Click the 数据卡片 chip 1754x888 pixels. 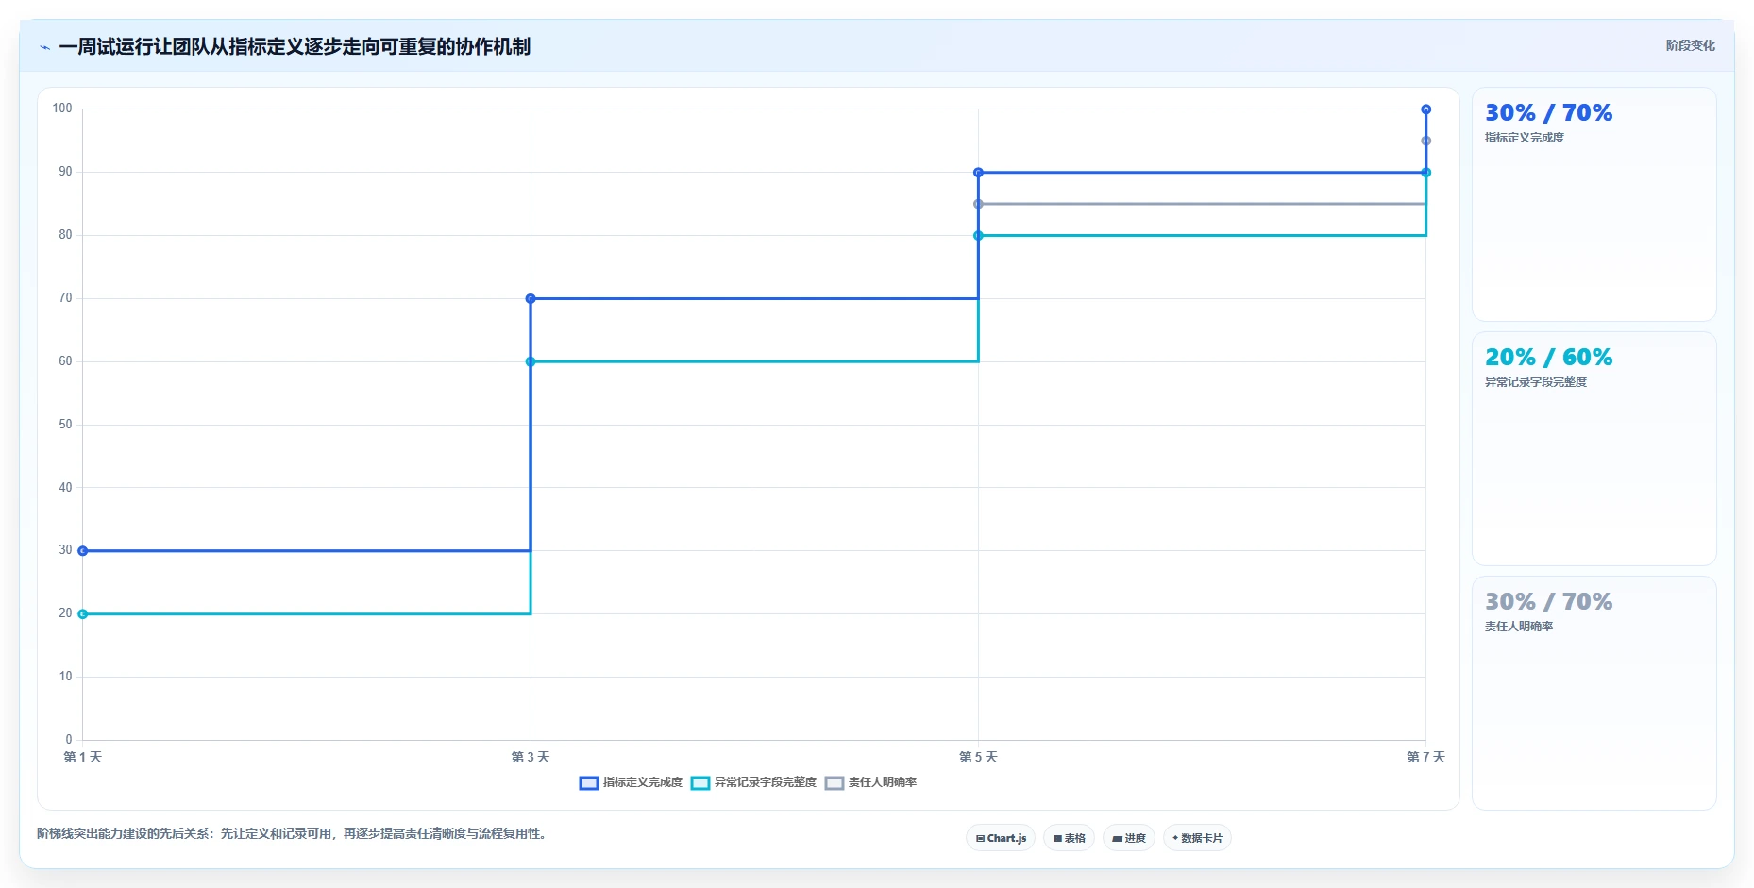click(x=1197, y=838)
